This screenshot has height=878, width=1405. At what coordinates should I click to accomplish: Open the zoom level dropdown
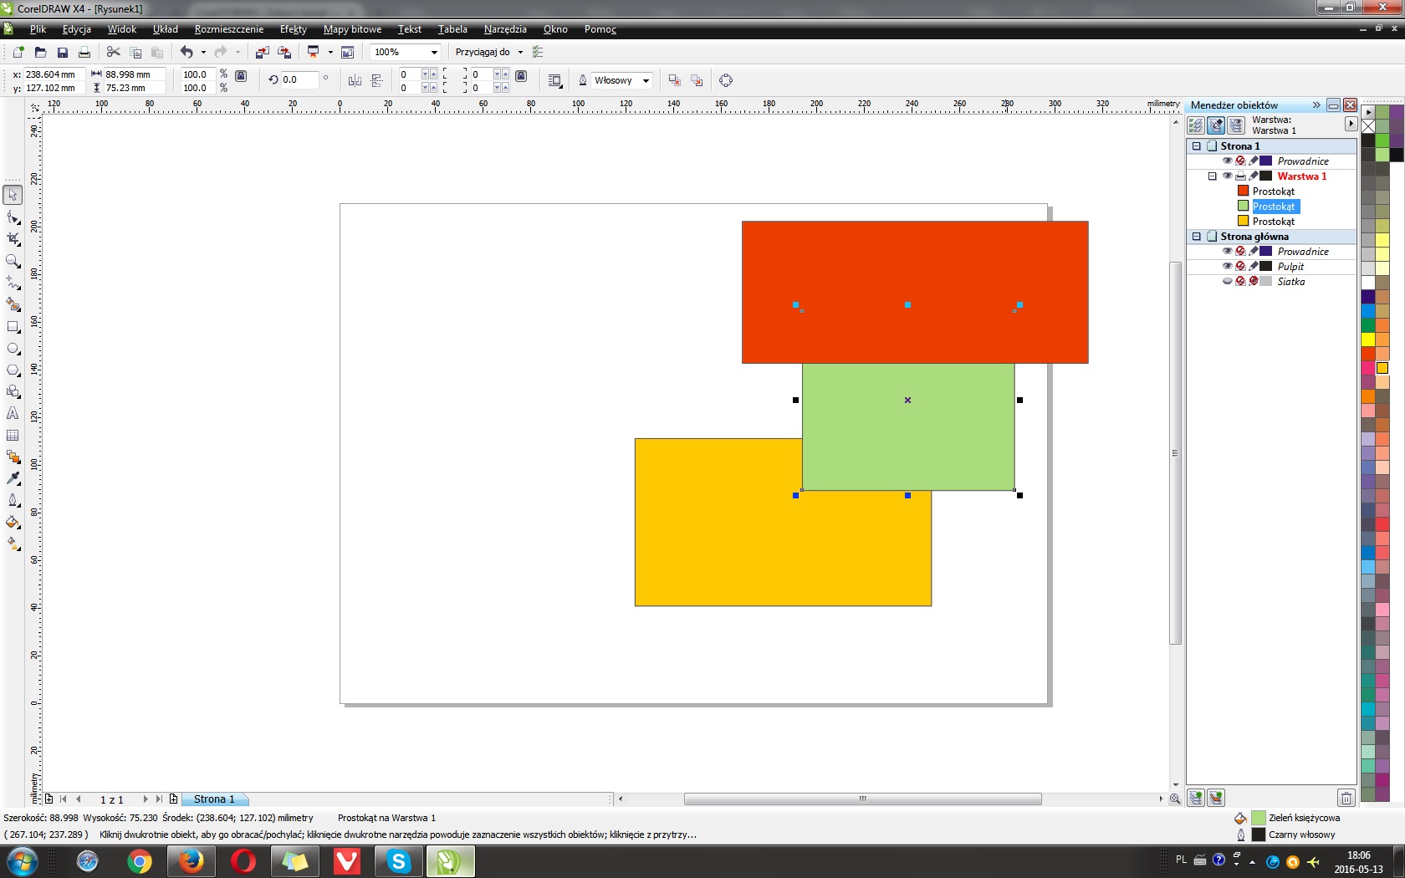tap(434, 52)
